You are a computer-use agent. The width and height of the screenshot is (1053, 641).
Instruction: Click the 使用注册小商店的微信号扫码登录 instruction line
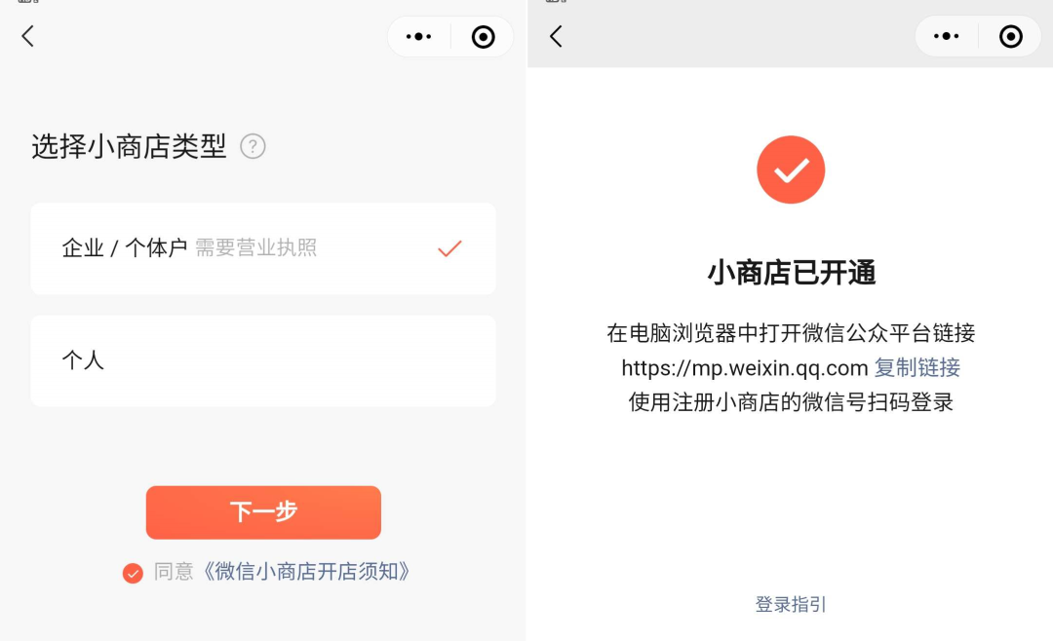791,402
